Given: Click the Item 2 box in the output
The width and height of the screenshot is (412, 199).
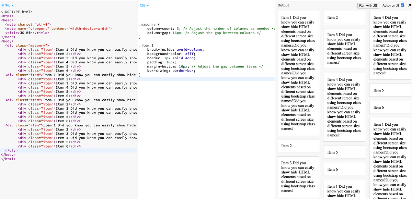Looking at the screenshot, I should 344,17.
